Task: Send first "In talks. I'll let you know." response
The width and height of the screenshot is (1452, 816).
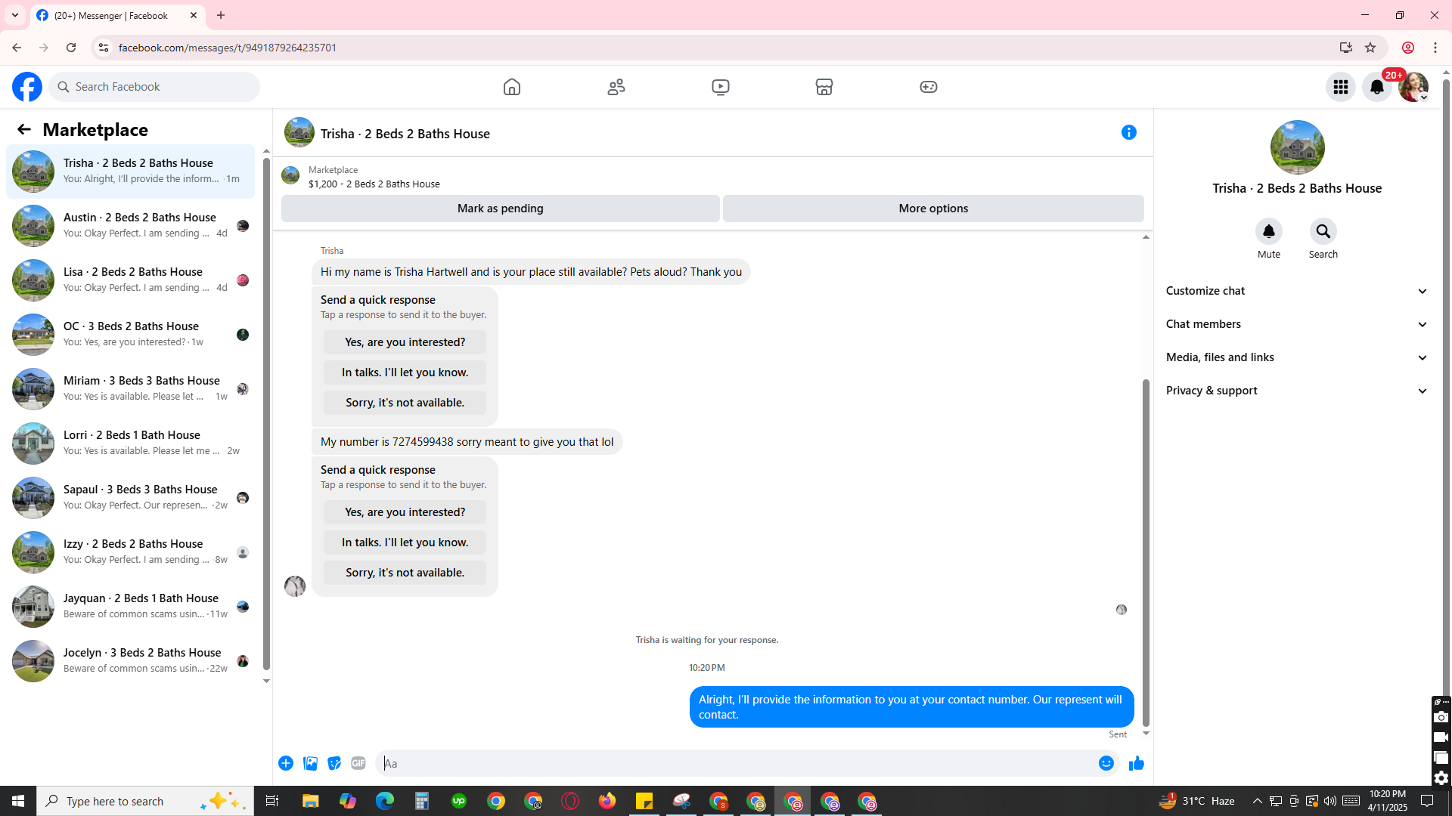Action: coord(405,372)
